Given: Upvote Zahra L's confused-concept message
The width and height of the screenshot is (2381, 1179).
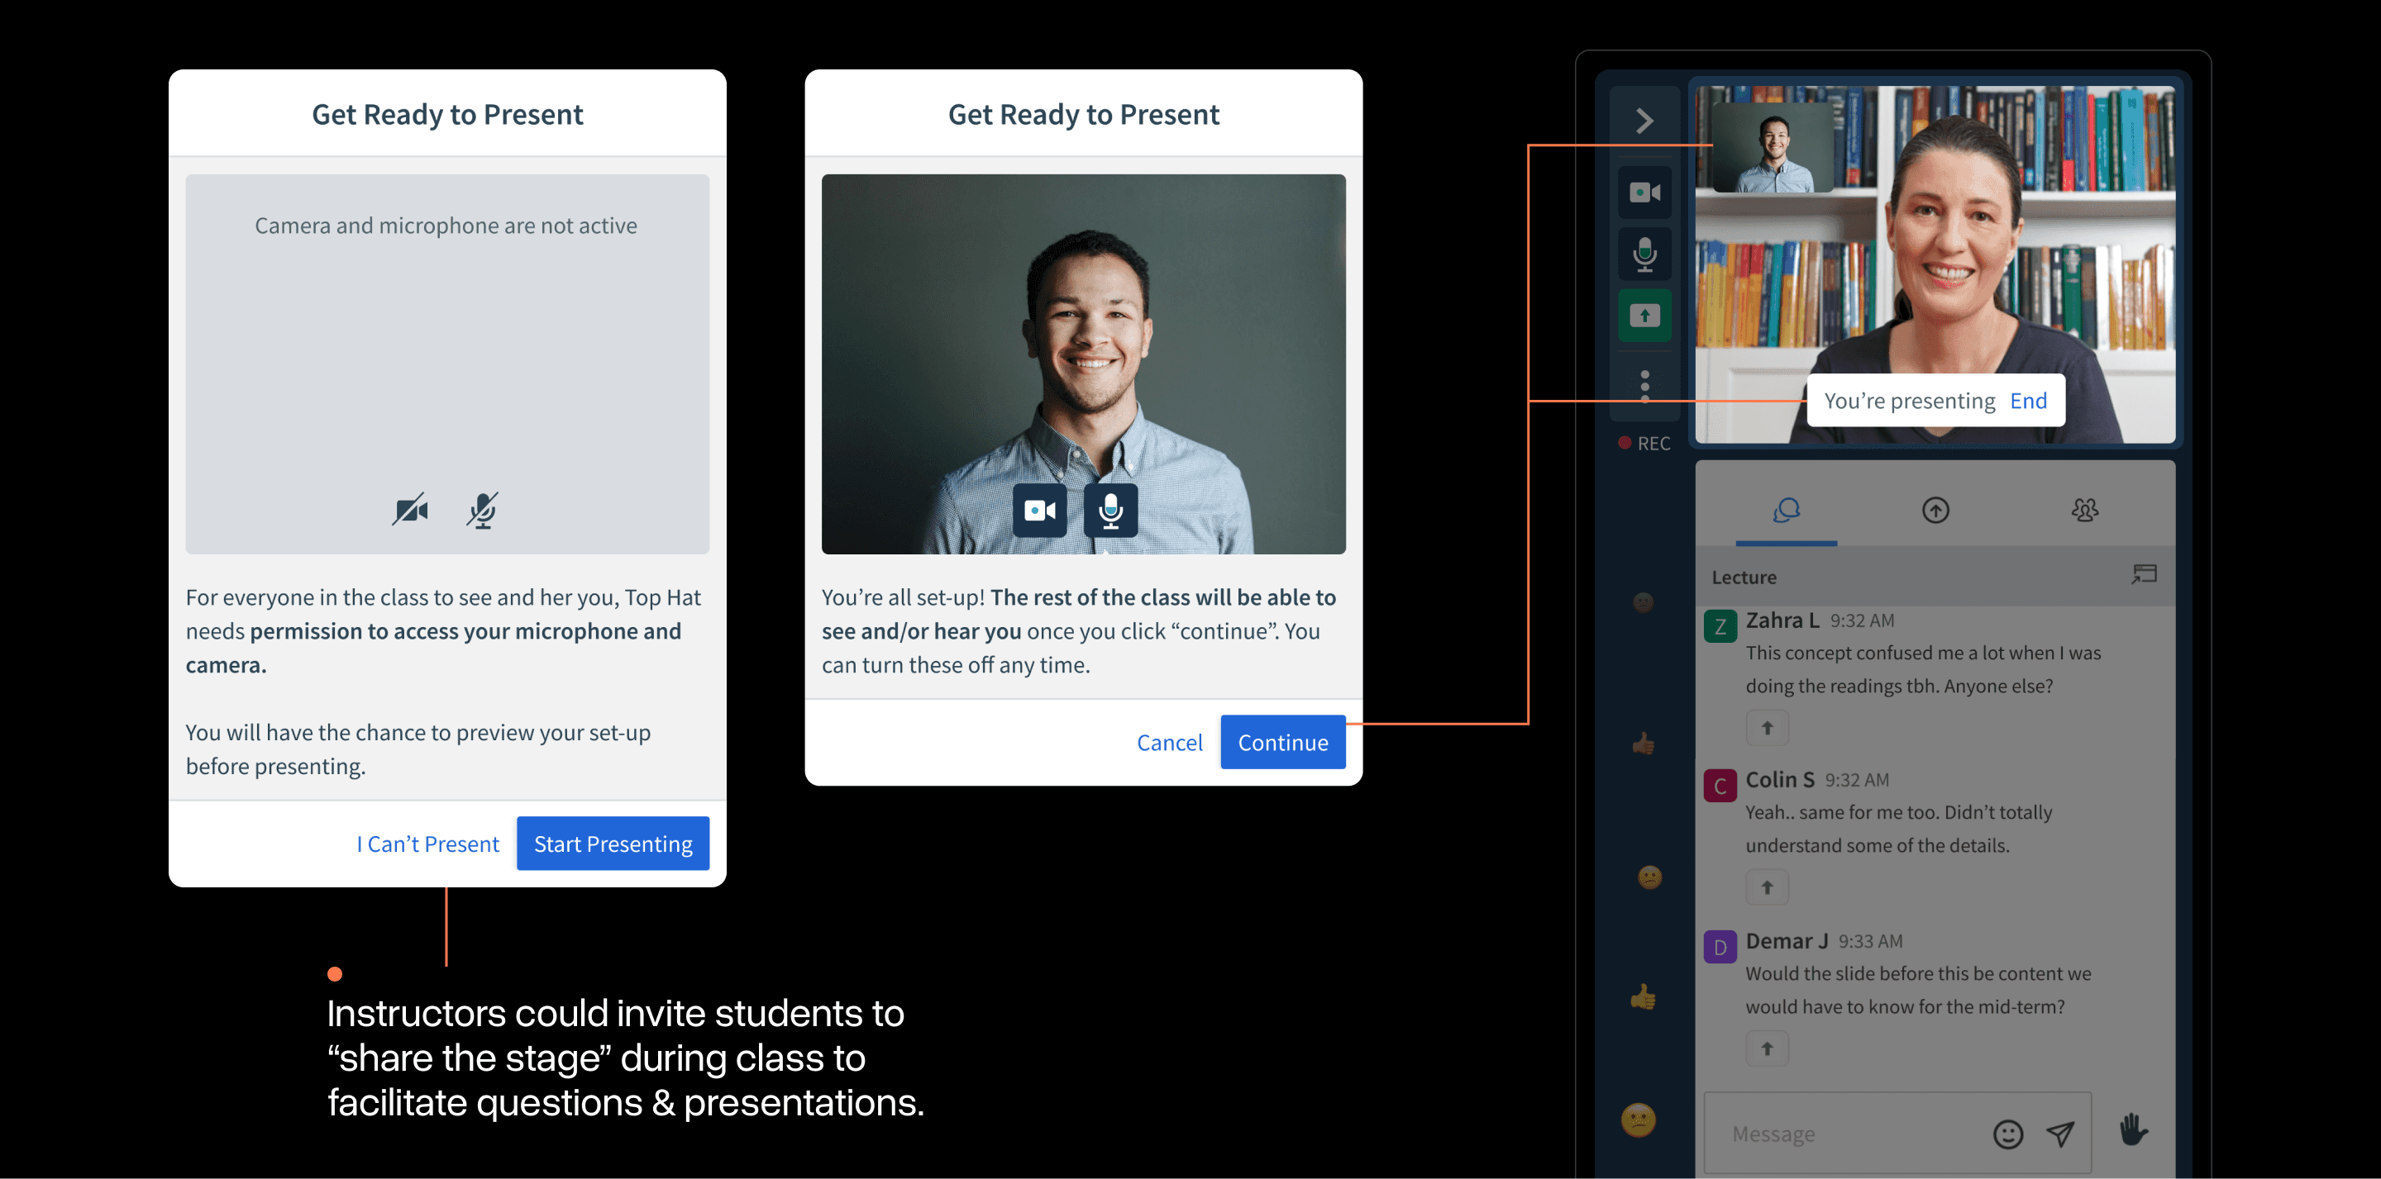Looking at the screenshot, I should pyautogui.click(x=1767, y=727).
